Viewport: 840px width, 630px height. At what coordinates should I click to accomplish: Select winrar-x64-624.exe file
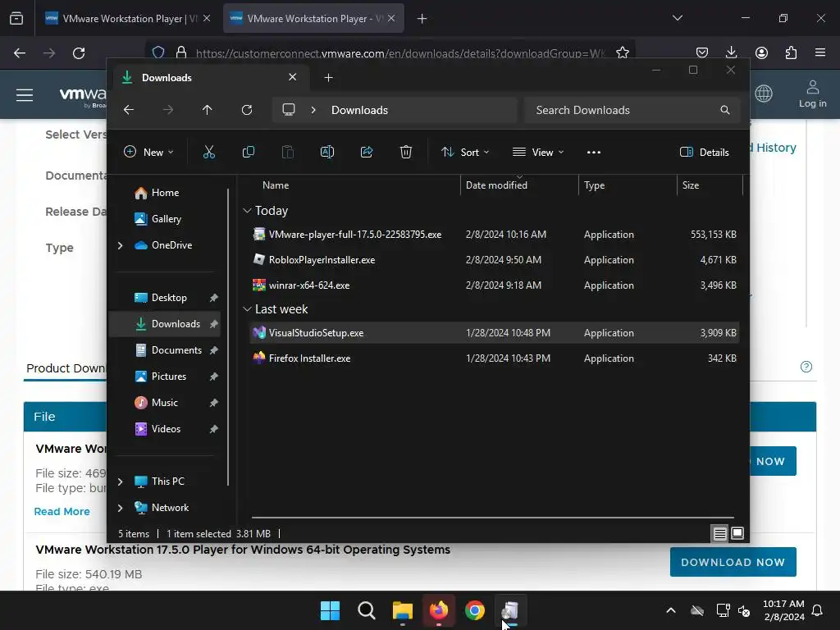click(495, 285)
